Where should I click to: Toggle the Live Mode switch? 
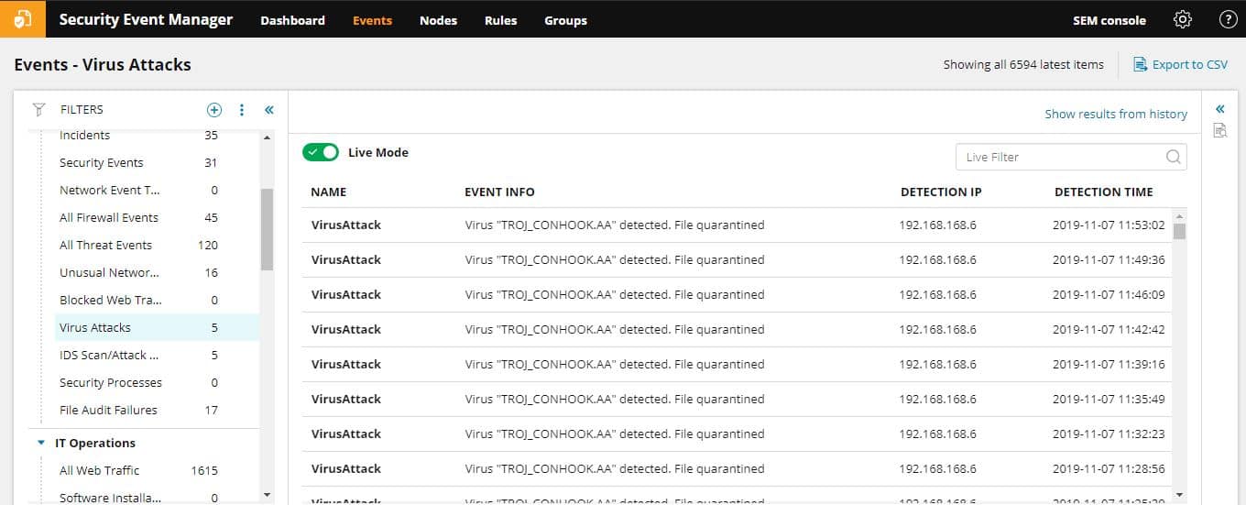[321, 152]
